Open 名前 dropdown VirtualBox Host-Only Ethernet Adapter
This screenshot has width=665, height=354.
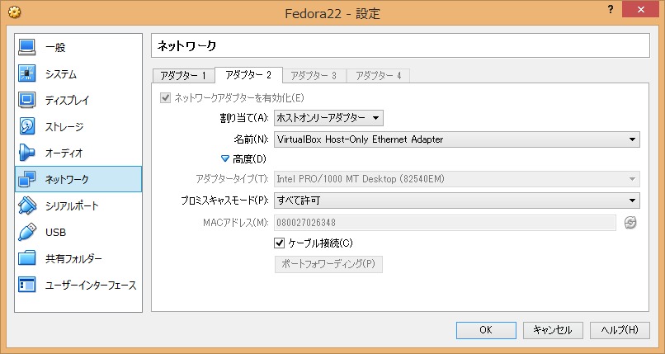coord(457,139)
